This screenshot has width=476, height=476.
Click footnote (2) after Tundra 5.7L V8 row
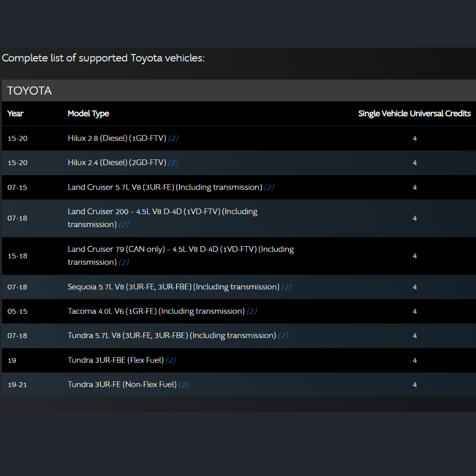[283, 336]
